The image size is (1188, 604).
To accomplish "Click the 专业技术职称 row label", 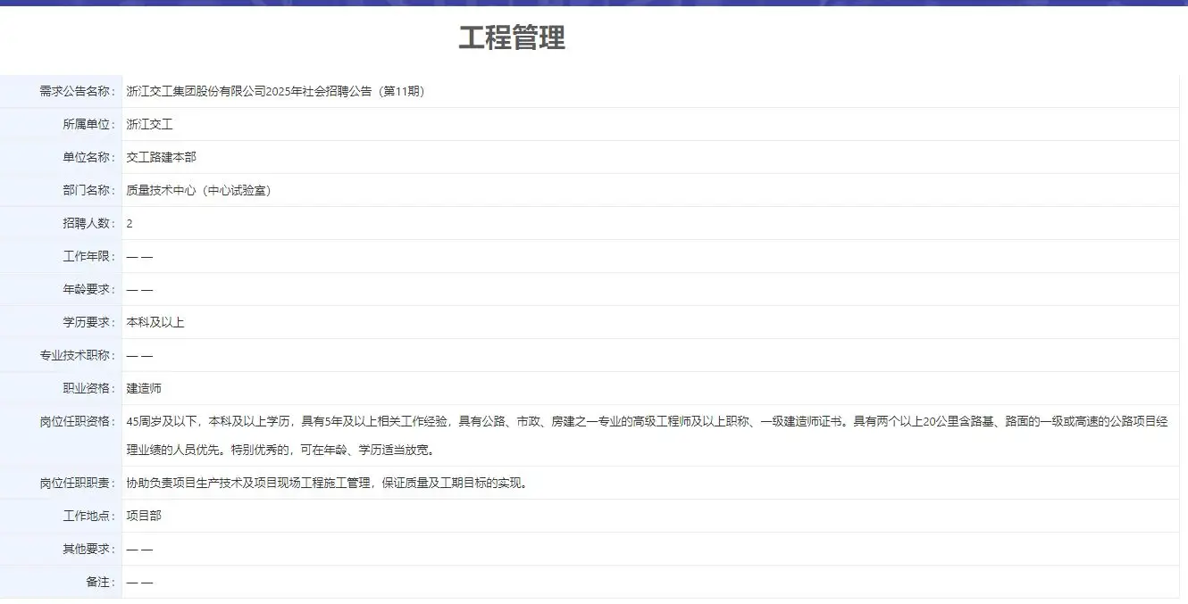I will [x=78, y=355].
